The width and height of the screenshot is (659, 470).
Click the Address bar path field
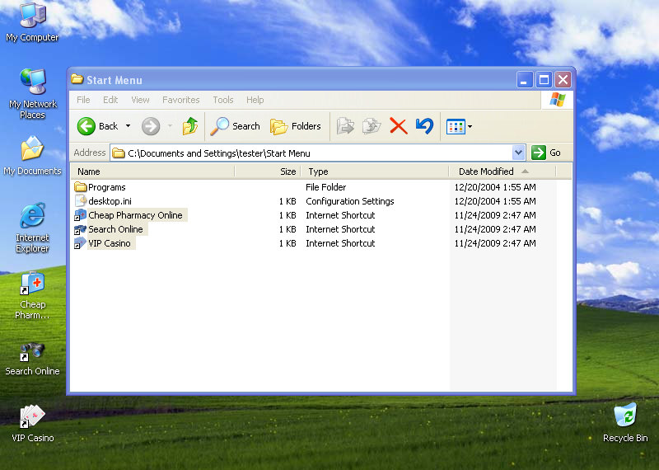pos(318,153)
